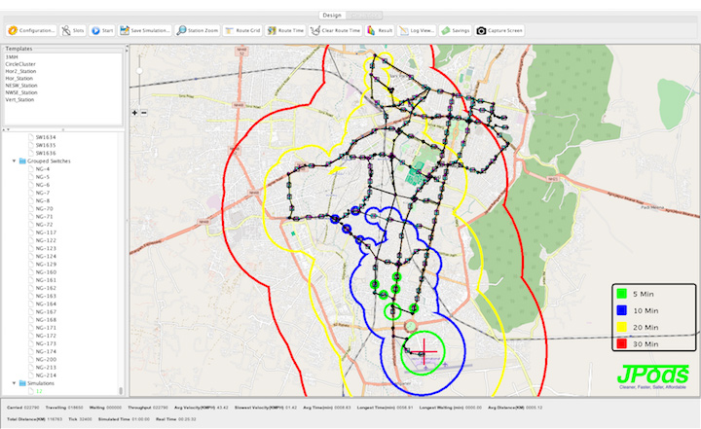This screenshot has width=701, height=429.
Task: Click Save Simulation in the toolbar
Action: point(145,30)
